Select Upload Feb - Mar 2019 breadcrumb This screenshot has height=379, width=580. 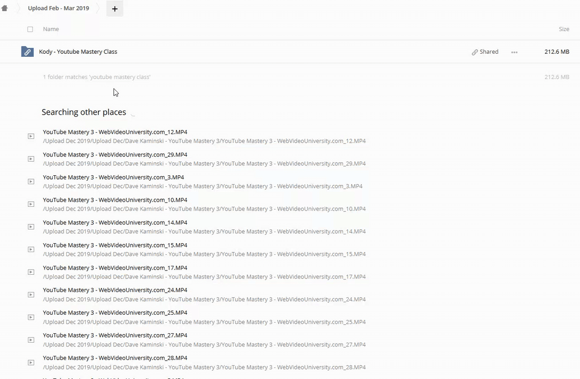(x=58, y=8)
